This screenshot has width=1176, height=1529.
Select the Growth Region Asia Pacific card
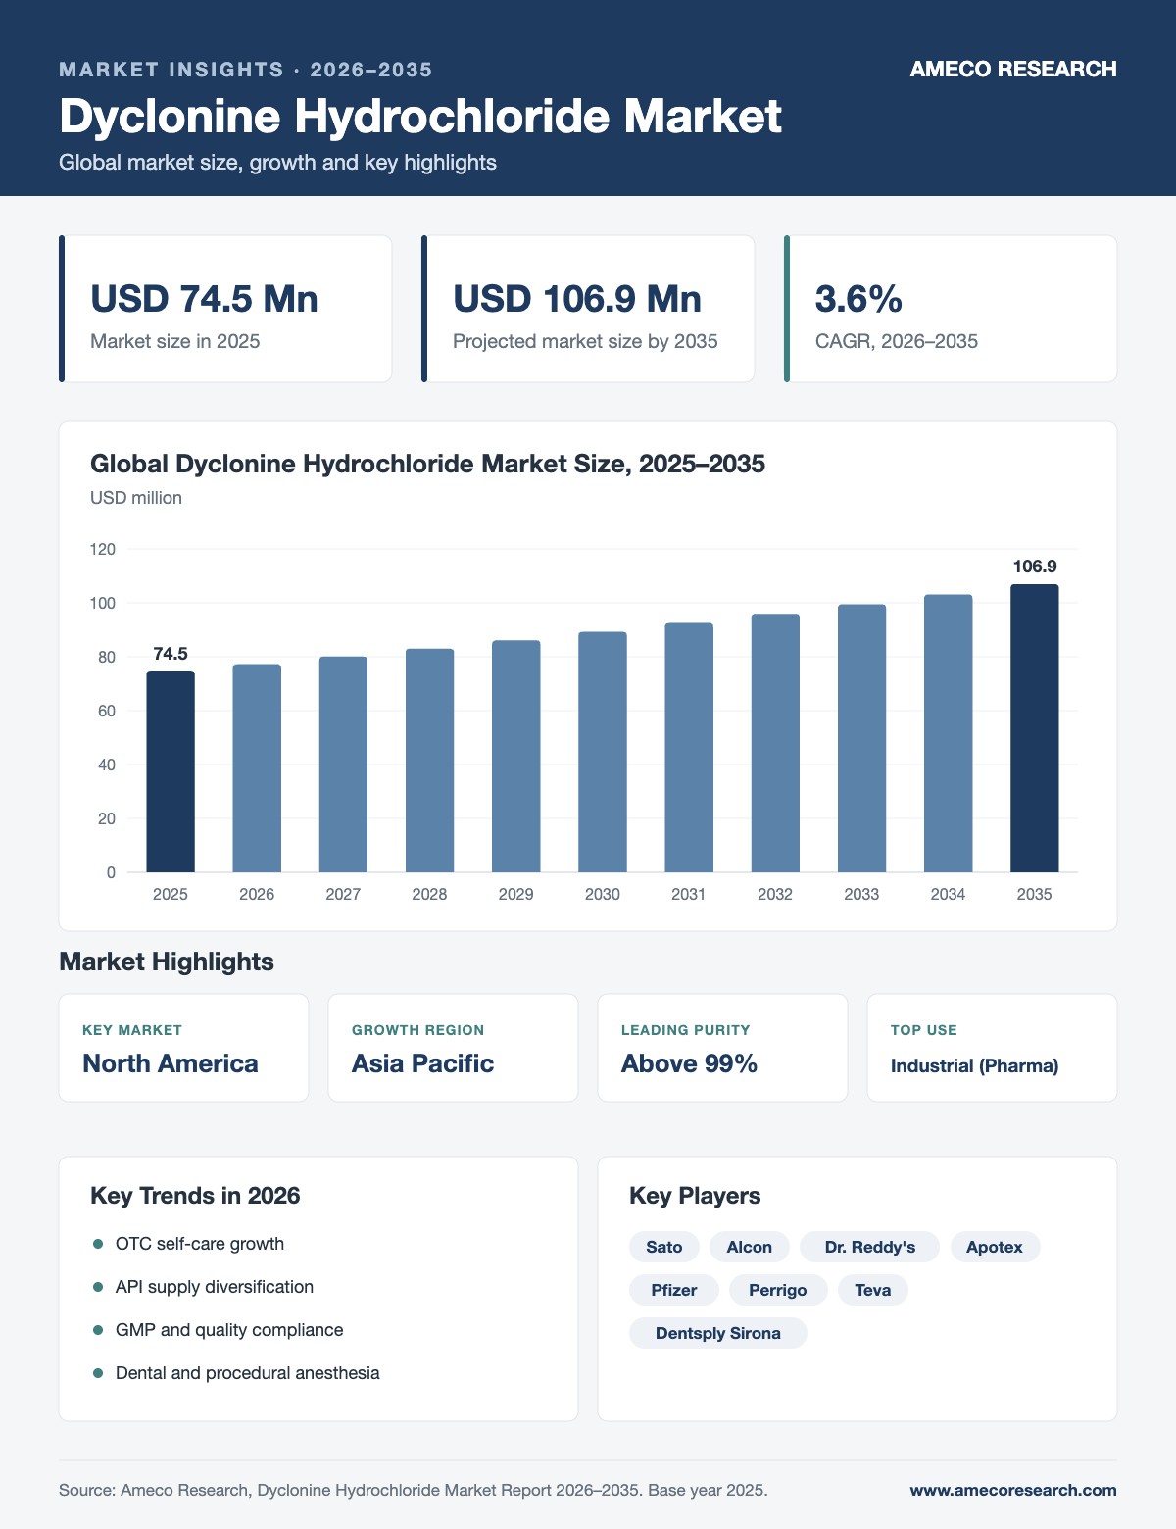point(453,1048)
